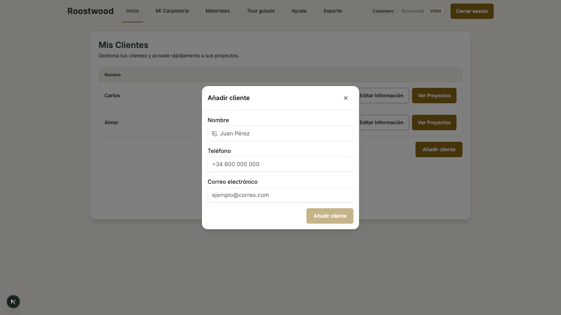
Task: Click the Mis Clientes heading
Action: [x=123, y=45]
